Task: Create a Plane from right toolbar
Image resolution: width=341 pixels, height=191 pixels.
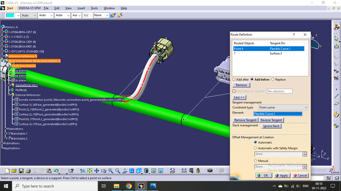Action: tap(336, 104)
